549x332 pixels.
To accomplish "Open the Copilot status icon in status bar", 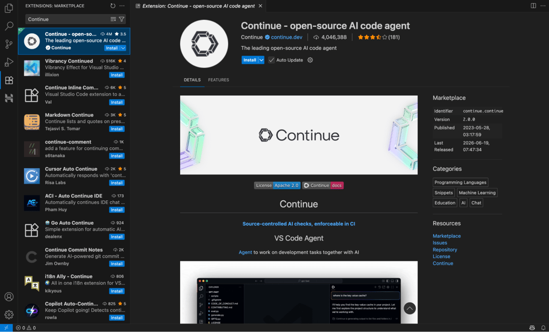I will (x=532, y=328).
